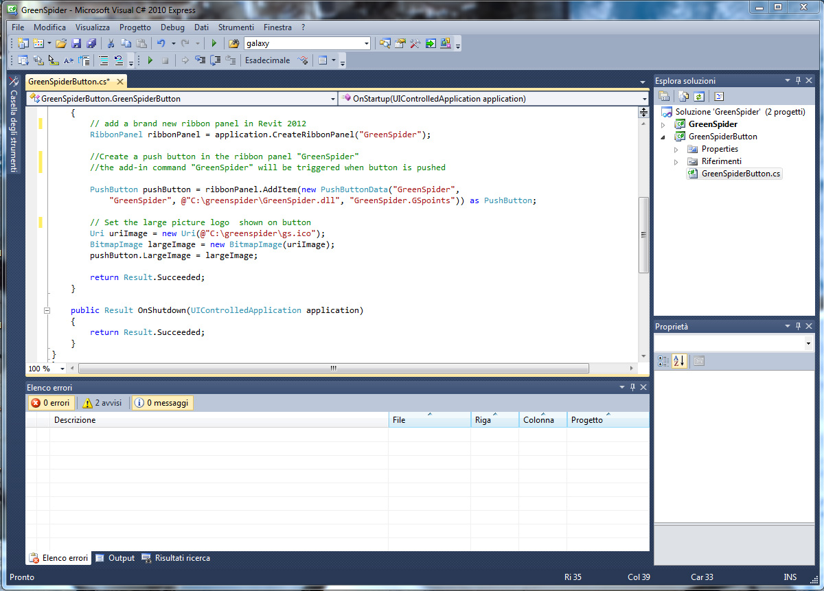
Task: Open the Finestra menu
Action: pyautogui.click(x=277, y=27)
